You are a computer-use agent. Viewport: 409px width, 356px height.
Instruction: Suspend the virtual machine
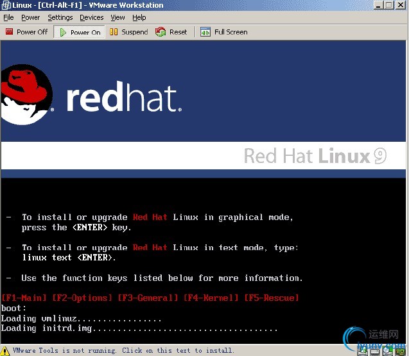pyautogui.click(x=128, y=32)
